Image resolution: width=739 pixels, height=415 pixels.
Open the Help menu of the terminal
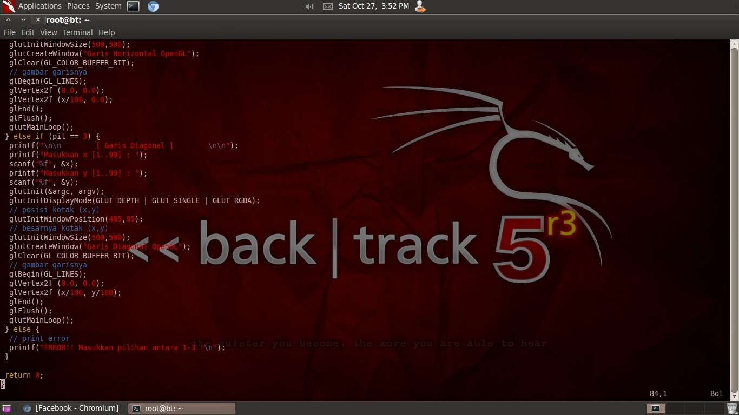click(107, 32)
